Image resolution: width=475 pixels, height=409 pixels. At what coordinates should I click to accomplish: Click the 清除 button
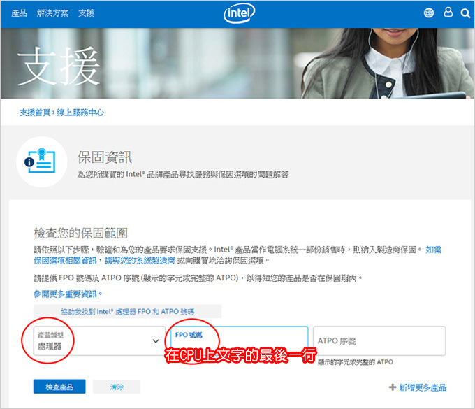117,387
